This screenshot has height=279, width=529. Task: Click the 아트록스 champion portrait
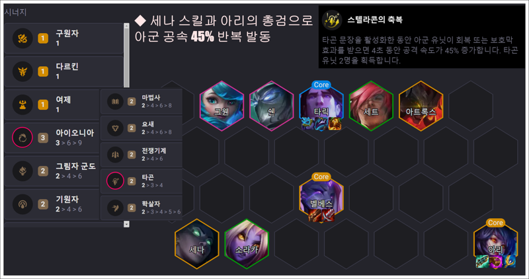(x=421, y=106)
